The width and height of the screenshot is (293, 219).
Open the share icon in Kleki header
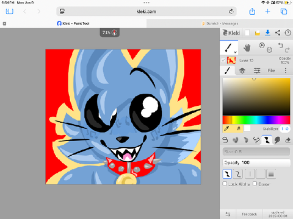278,33
